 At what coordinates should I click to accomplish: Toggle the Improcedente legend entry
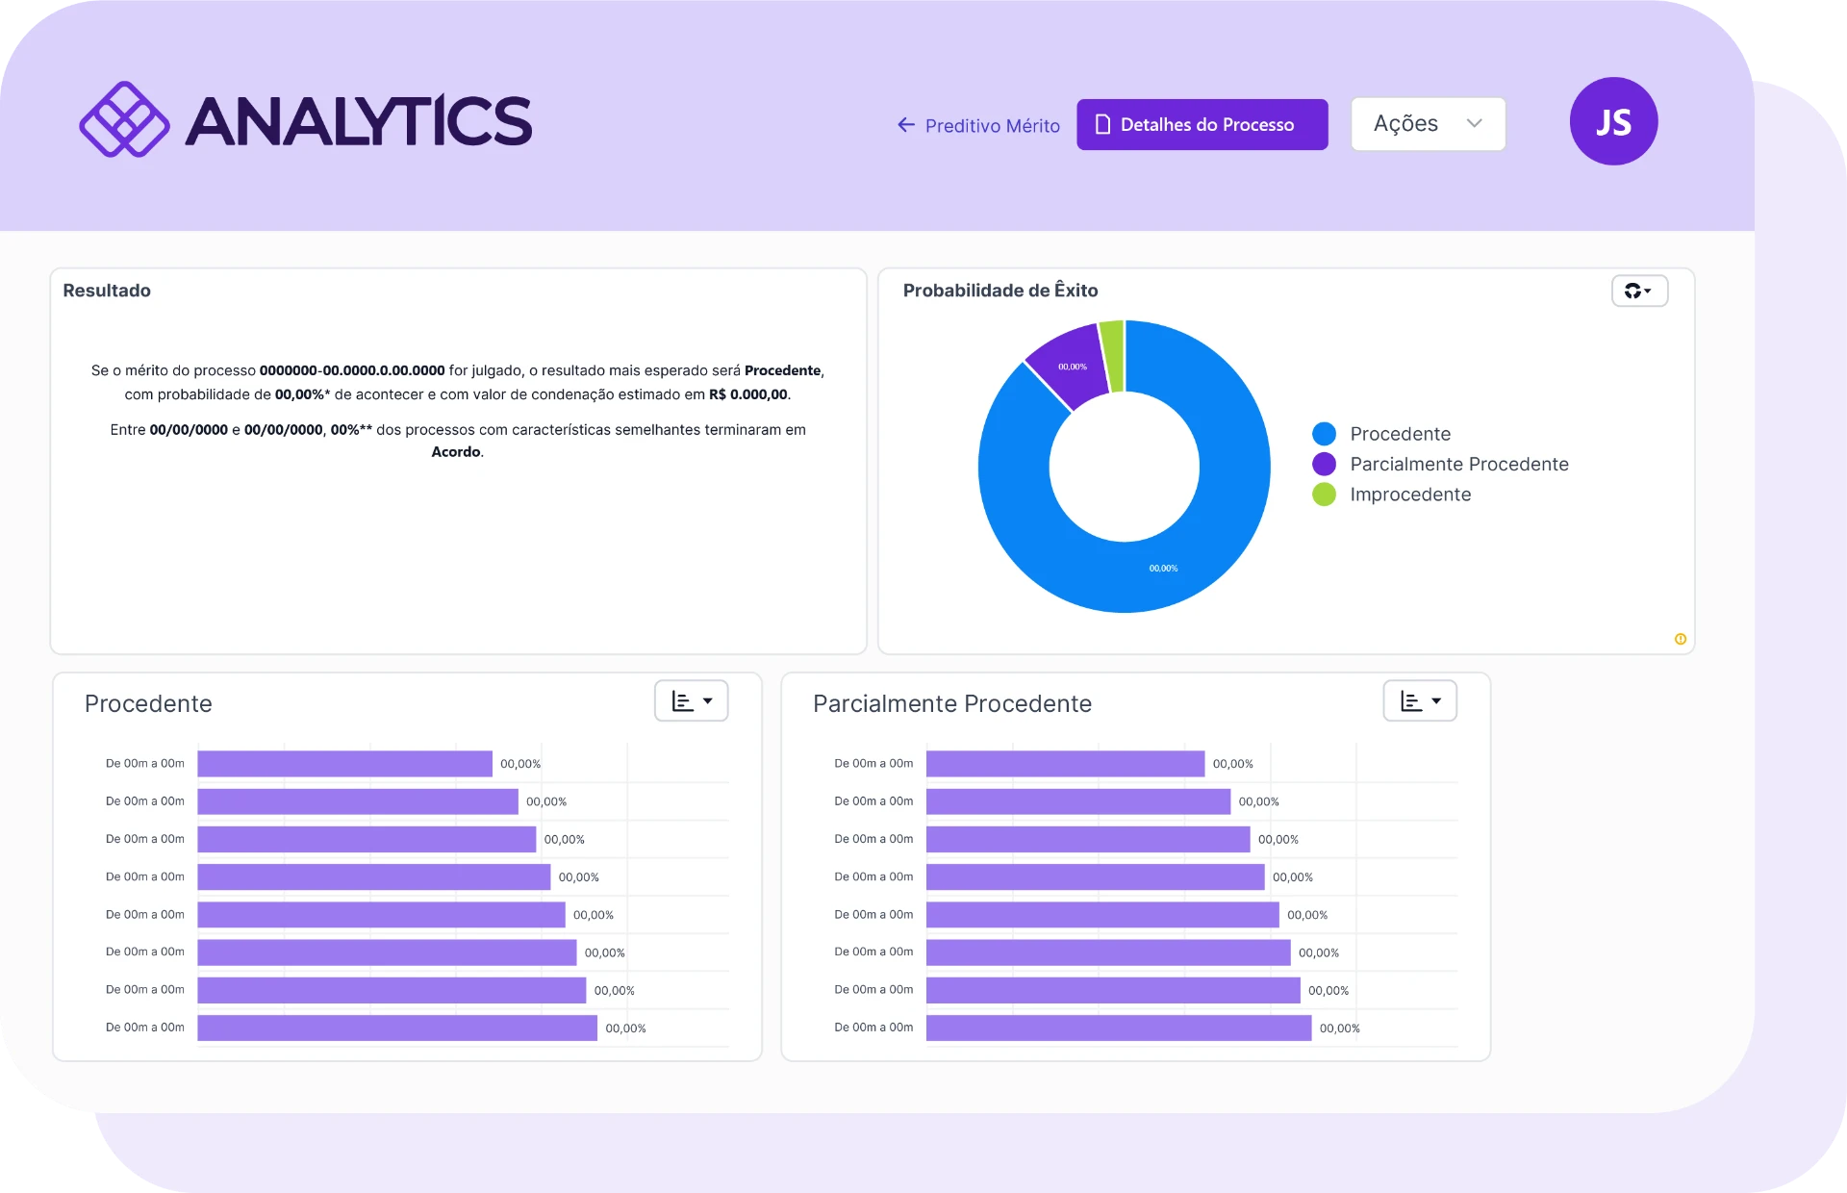point(1391,495)
